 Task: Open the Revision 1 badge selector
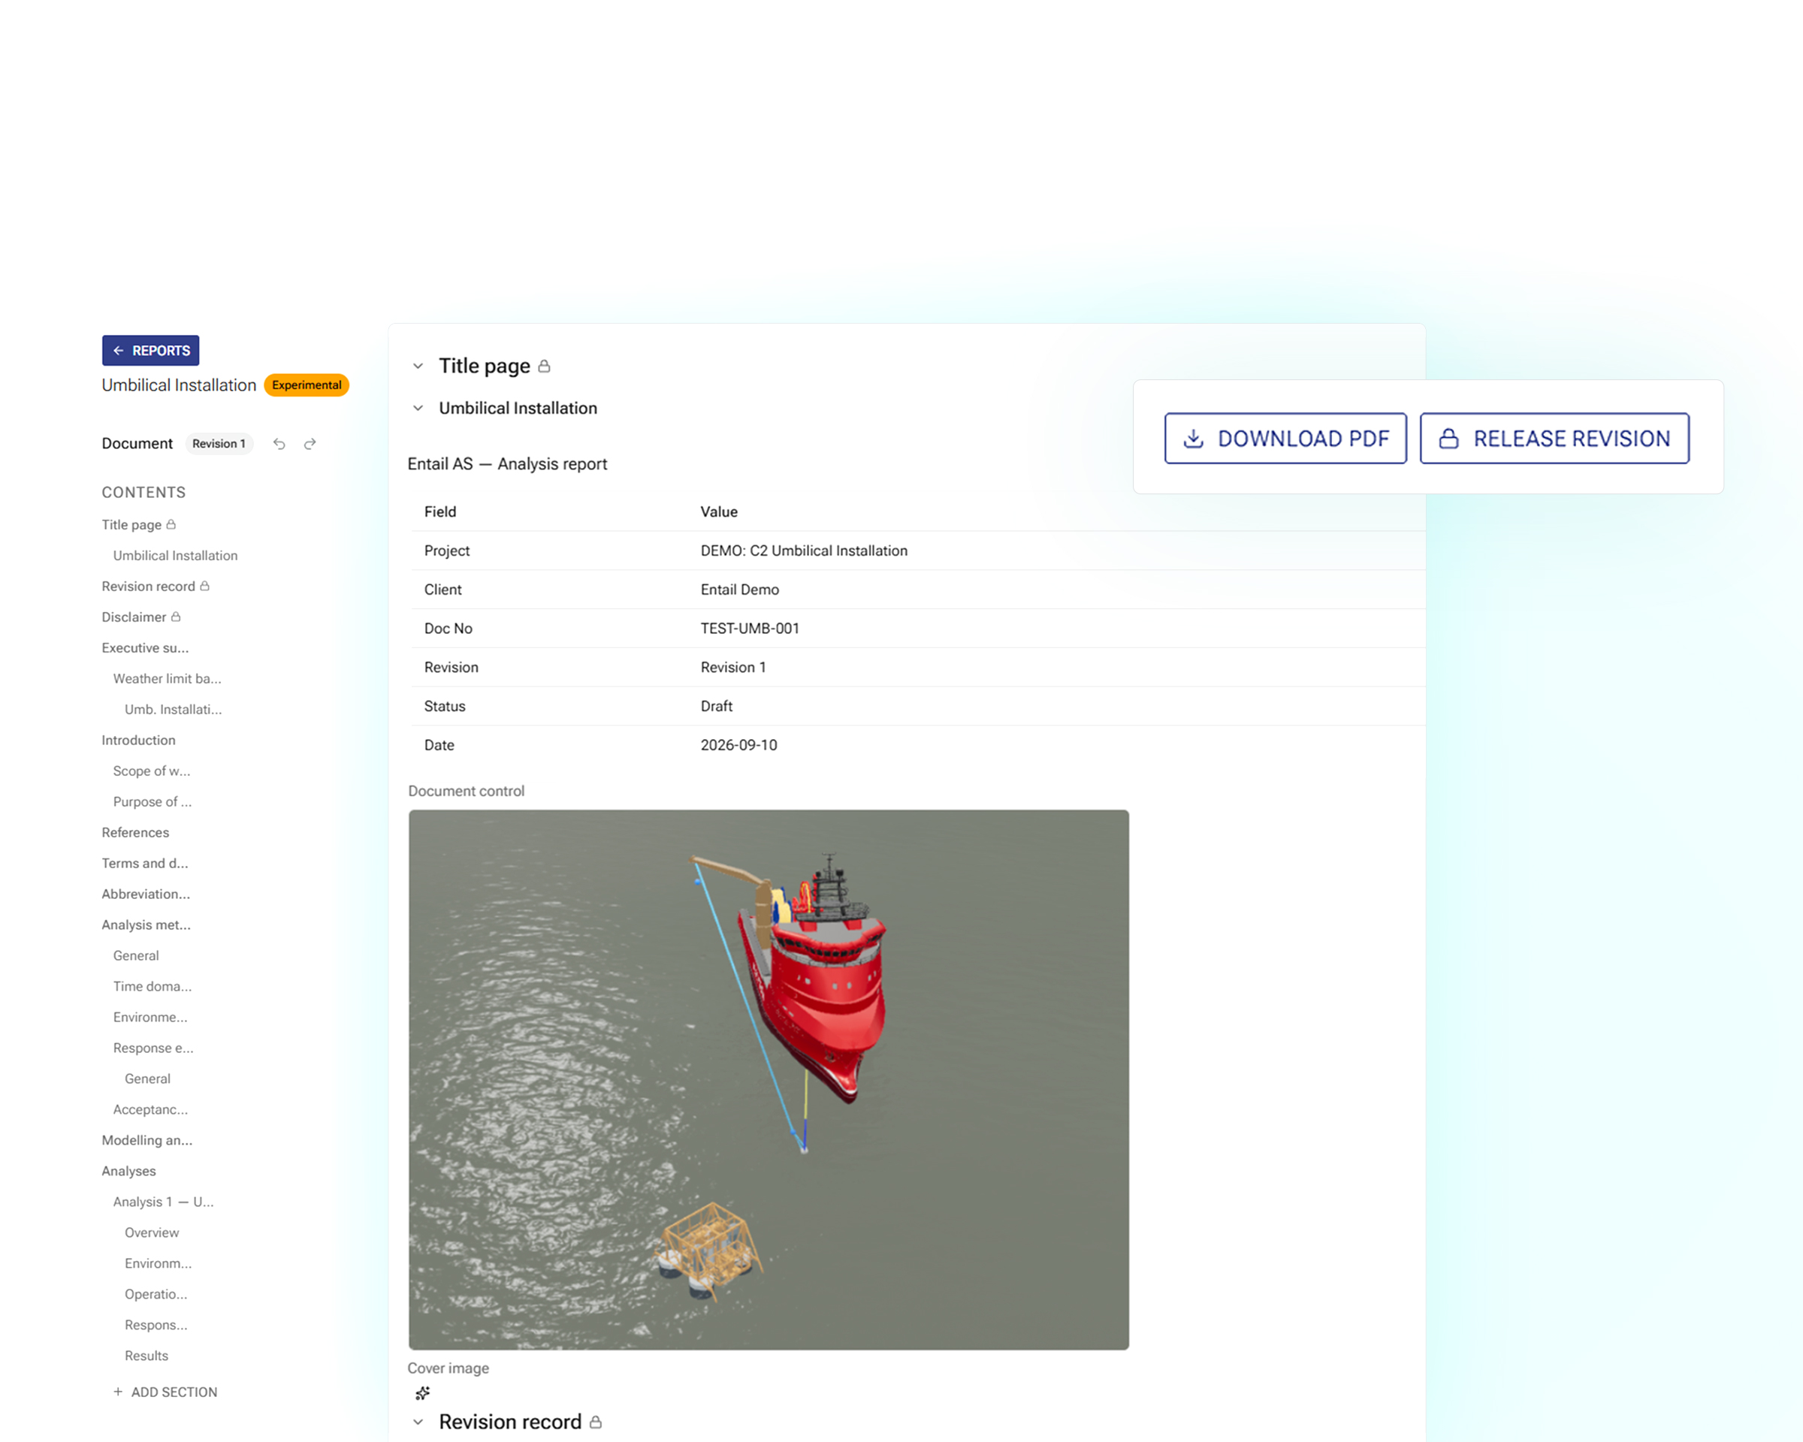point(219,444)
